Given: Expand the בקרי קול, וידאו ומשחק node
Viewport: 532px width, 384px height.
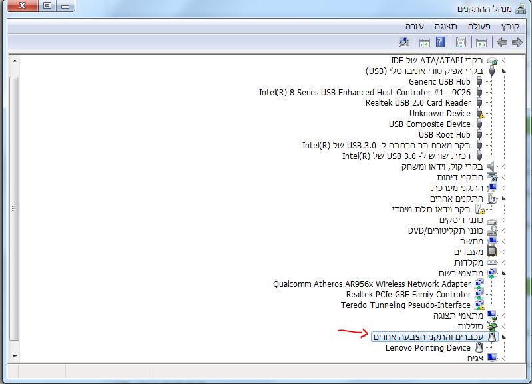Looking at the screenshot, I should [x=504, y=166].
